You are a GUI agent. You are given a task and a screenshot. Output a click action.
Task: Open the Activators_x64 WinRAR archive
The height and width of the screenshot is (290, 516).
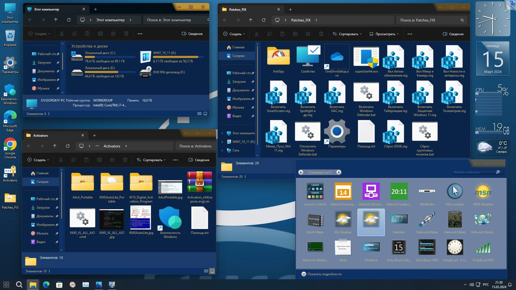(199, 183)
